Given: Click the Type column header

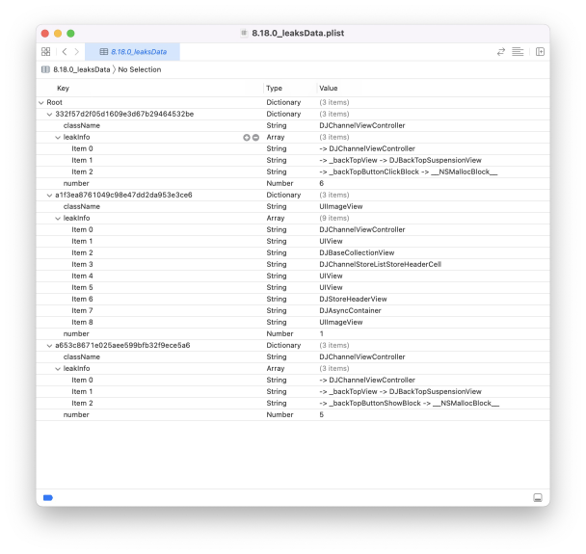Looking at the screenshot, I should 275,89.
